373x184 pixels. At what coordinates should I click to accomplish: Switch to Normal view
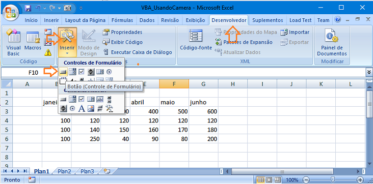coord(261,179)
